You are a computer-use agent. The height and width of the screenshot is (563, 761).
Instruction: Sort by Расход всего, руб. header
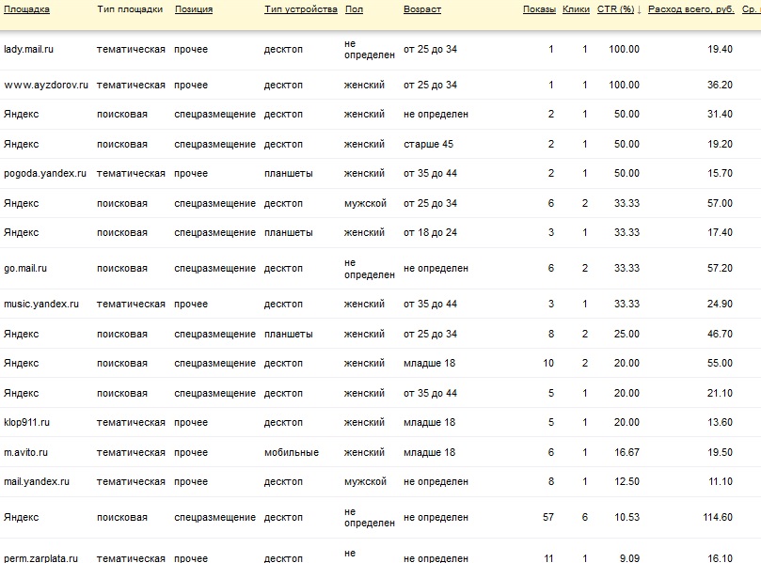click(x=691, y=9)
